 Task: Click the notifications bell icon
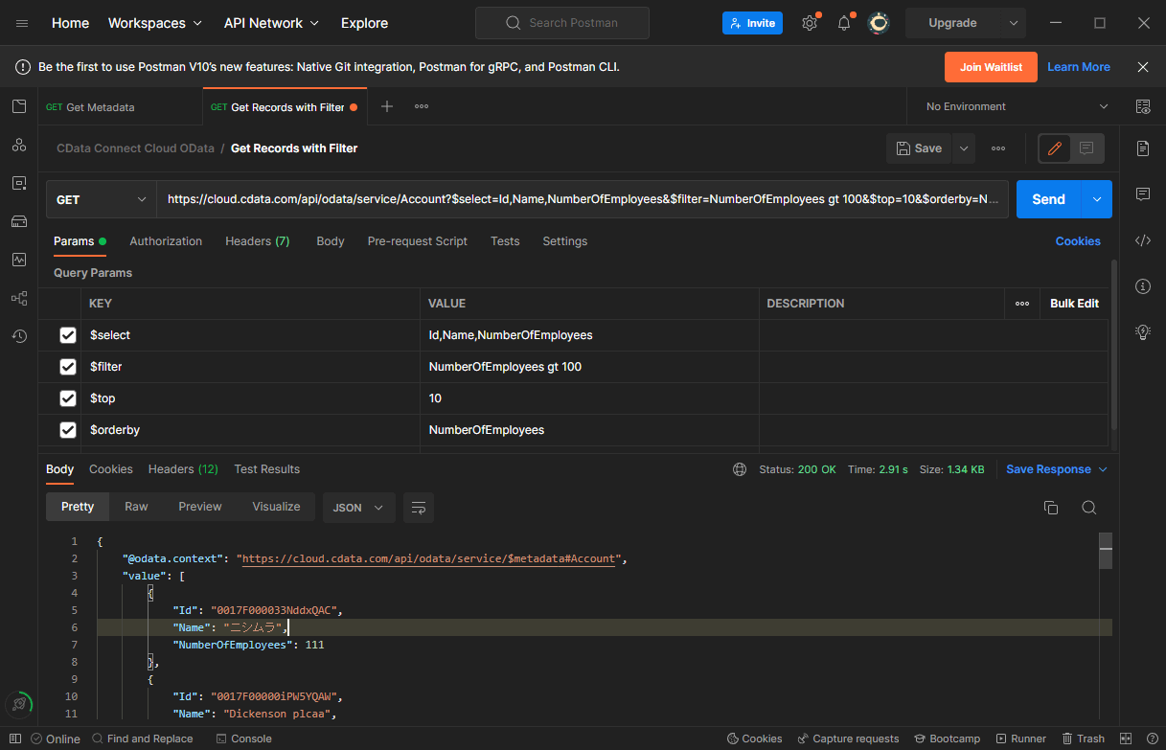tap(844, 23)
